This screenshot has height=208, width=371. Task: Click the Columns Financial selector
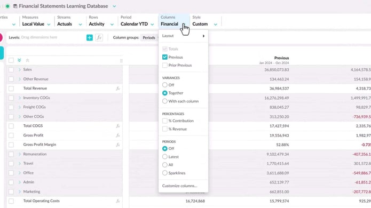tap(174, 21)
